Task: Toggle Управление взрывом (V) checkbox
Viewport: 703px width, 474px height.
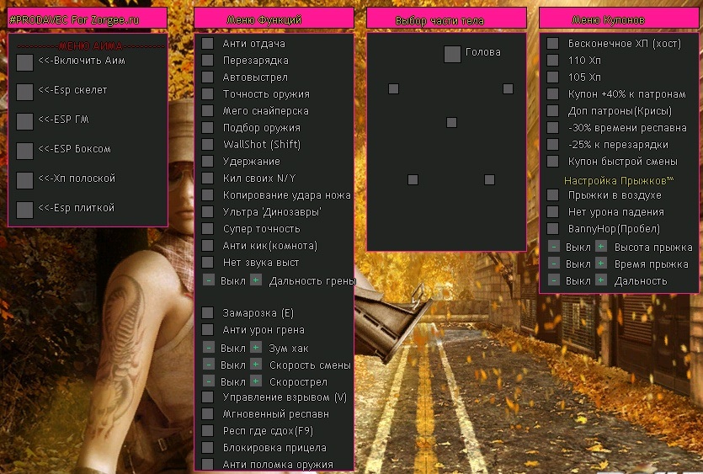Action: pos(208,397)
